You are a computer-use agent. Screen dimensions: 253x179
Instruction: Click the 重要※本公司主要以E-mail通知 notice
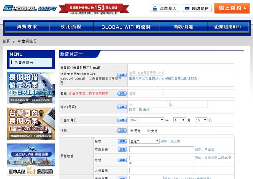click(x=164, y=78)
